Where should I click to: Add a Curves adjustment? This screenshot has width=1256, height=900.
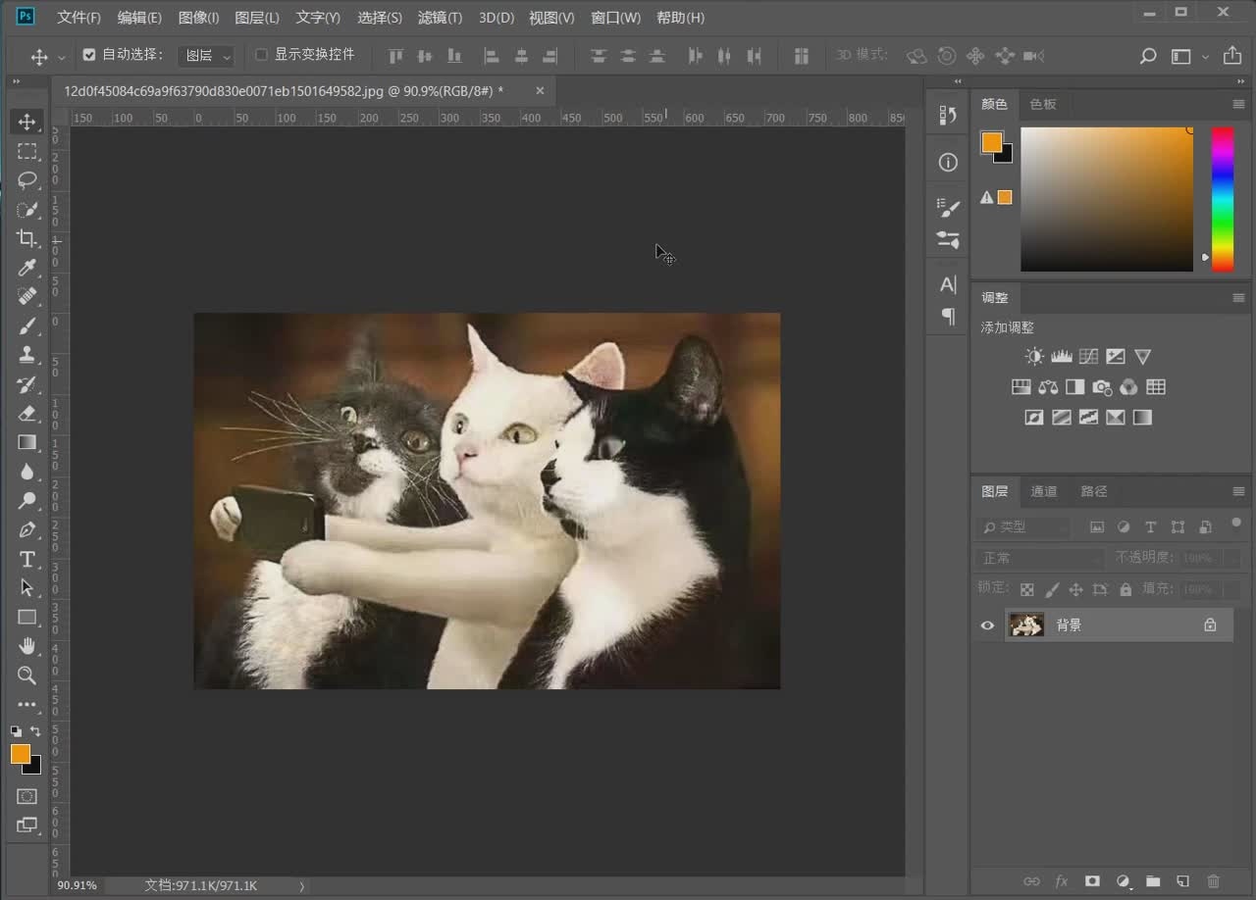click(x=1088, y=357)
